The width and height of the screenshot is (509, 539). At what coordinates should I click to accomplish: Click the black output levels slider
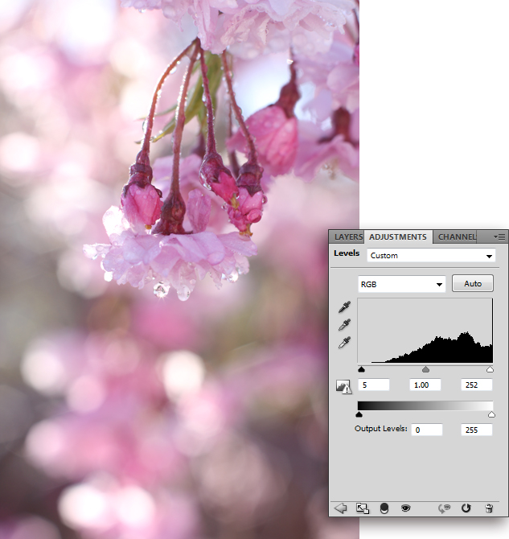tap(359, 414)
